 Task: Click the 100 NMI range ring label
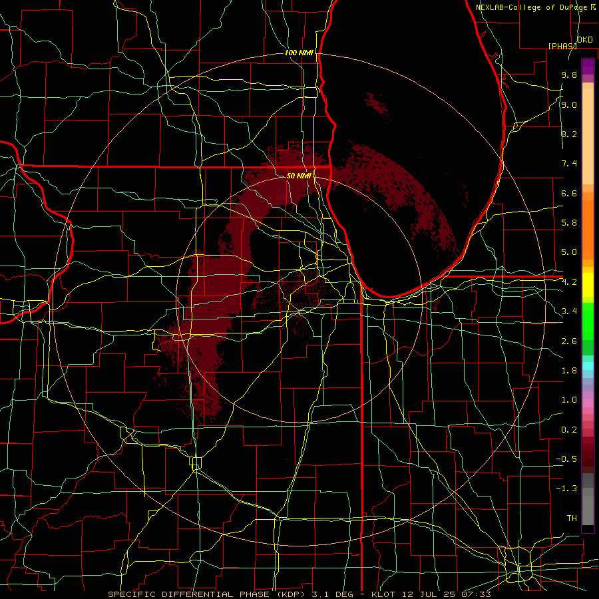coord(299,53)
